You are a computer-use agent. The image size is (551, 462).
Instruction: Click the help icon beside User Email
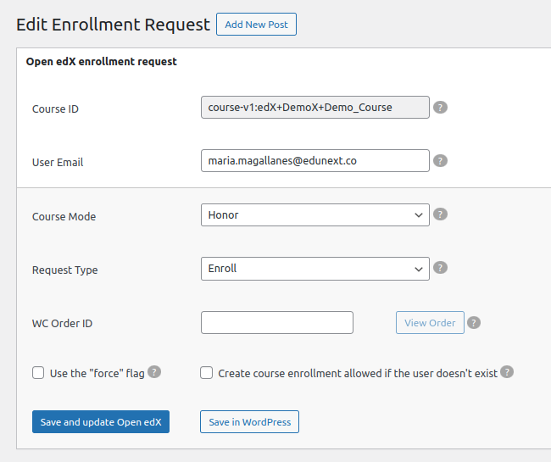[440, 160]
